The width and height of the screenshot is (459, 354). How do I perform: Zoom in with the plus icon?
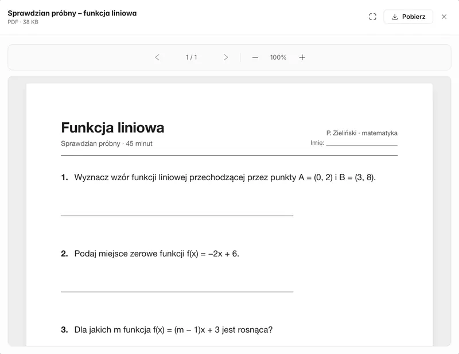[x=302, y=57]
